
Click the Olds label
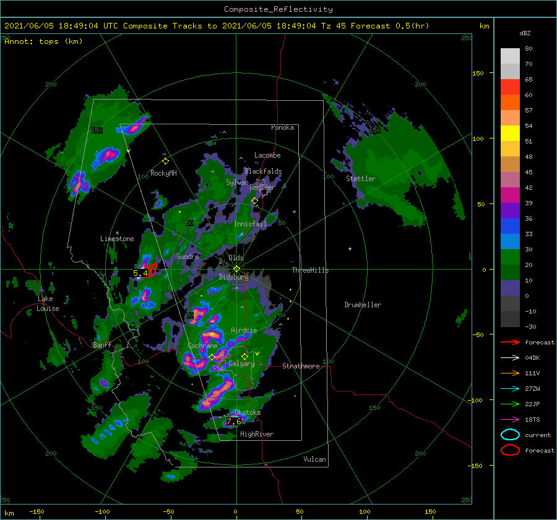point(236,258)
